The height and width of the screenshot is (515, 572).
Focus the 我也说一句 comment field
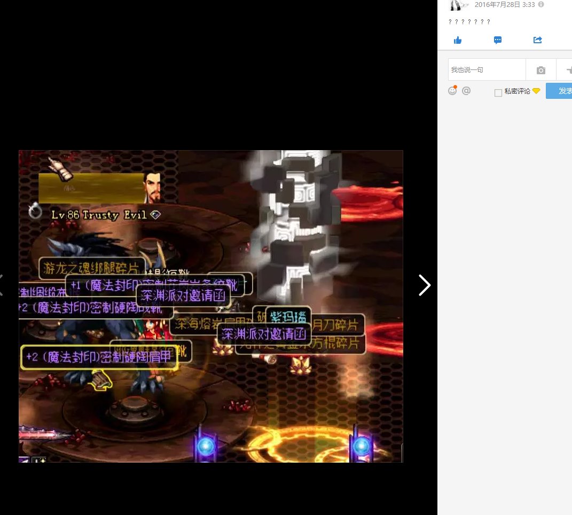[x=487, y=69]
